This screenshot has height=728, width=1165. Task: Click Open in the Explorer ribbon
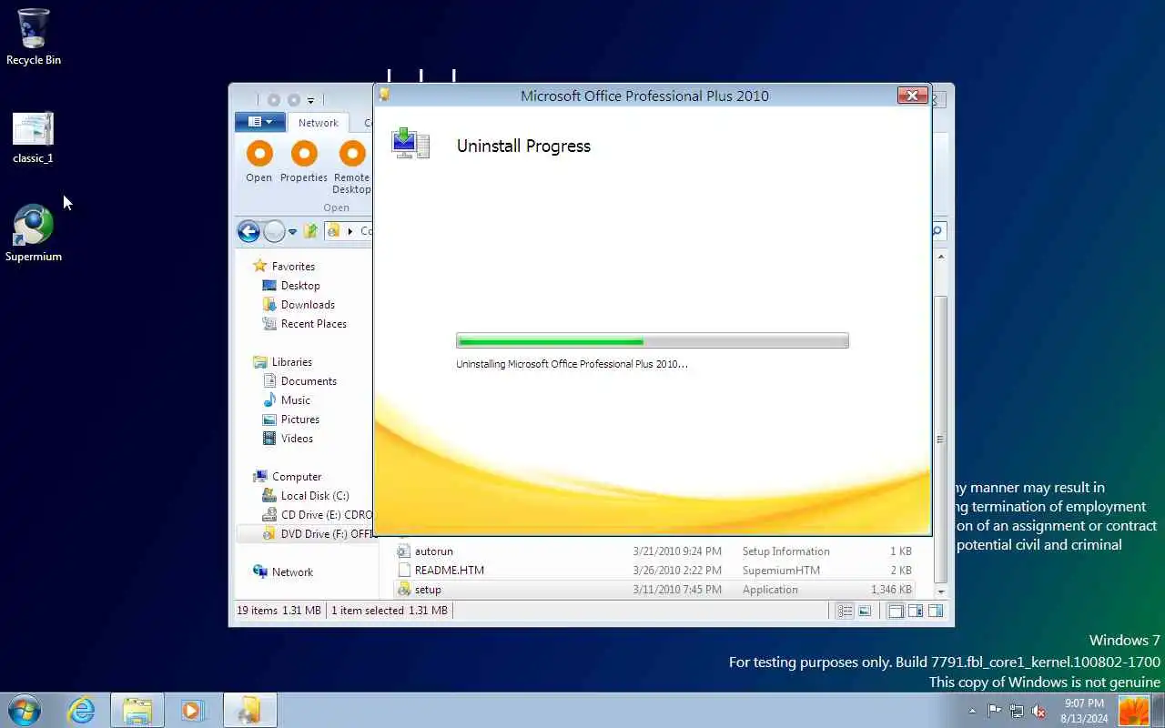pyautogui.click(x=259, y=162)
